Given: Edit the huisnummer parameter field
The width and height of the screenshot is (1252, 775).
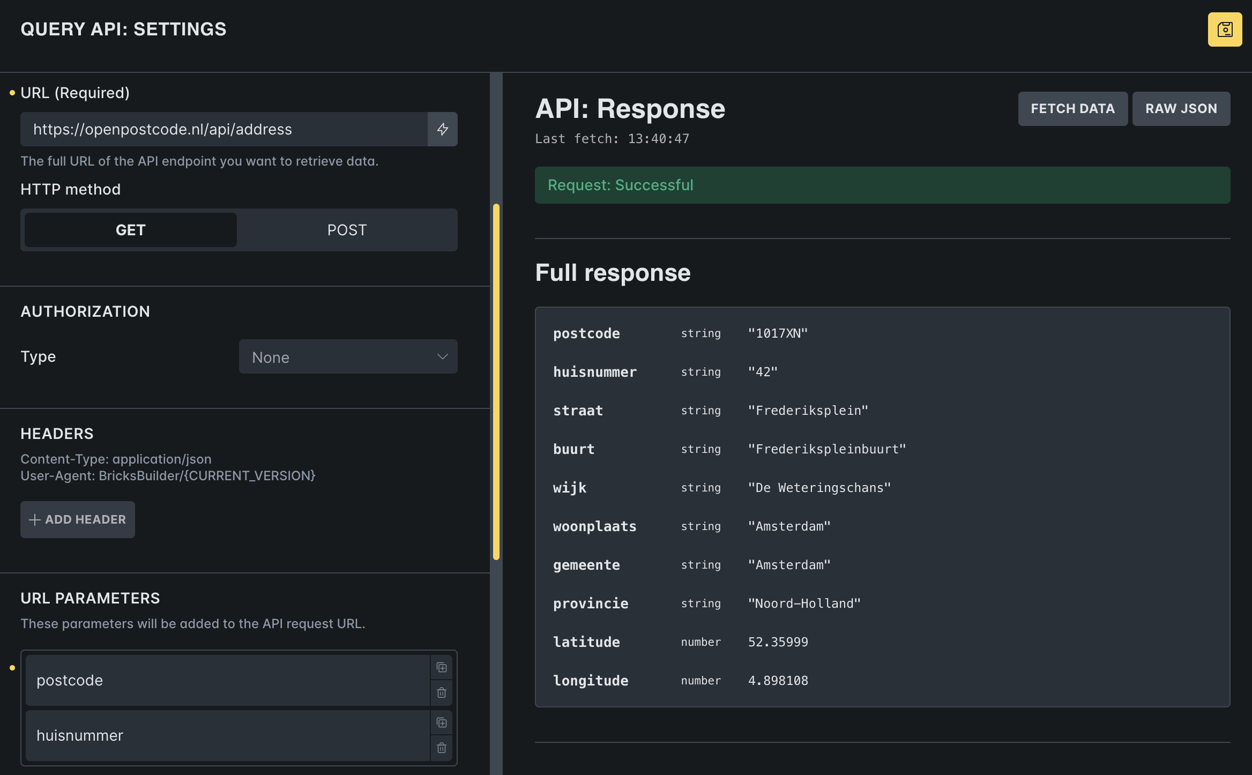Looking at the screenshot, I should click(x=228, y=735).
